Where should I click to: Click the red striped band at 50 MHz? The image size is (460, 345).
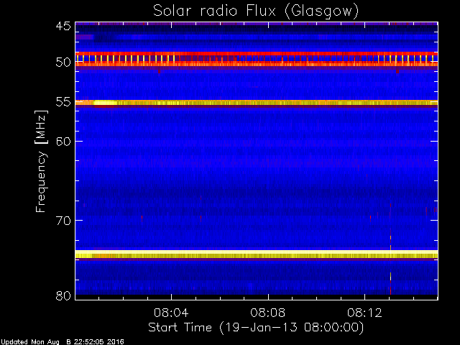click(257, 59)
